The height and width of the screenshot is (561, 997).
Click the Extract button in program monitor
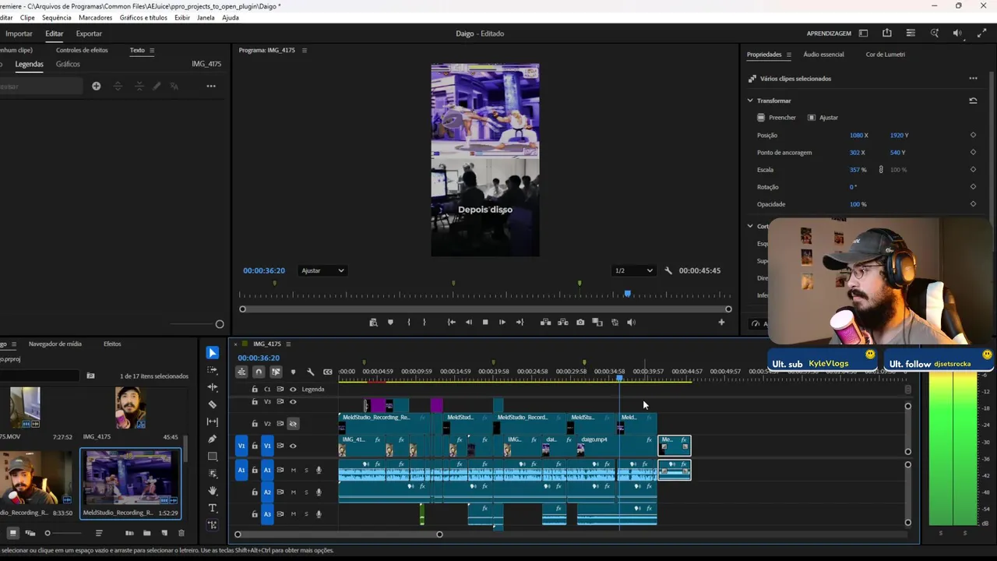coord(562,322)
